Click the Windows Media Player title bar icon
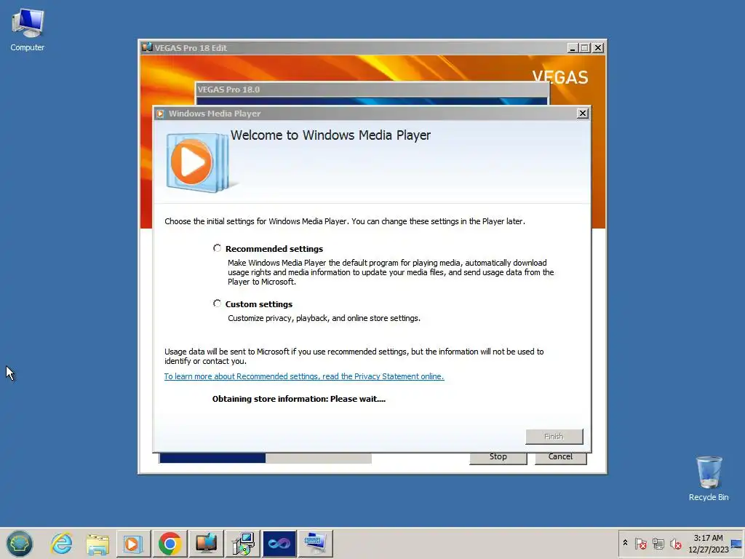The width and height of the screenshot is (745, 559). pos(160,114)
